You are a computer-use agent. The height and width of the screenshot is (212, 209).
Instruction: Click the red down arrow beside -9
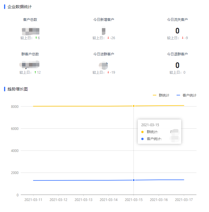pos(183,38)
